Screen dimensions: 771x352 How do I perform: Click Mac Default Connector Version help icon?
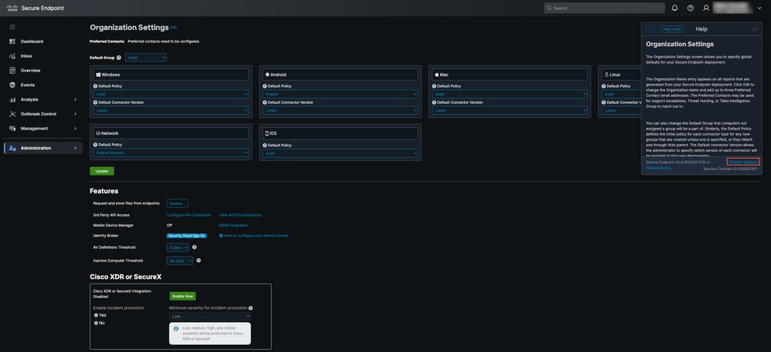(x=435, y=102)
